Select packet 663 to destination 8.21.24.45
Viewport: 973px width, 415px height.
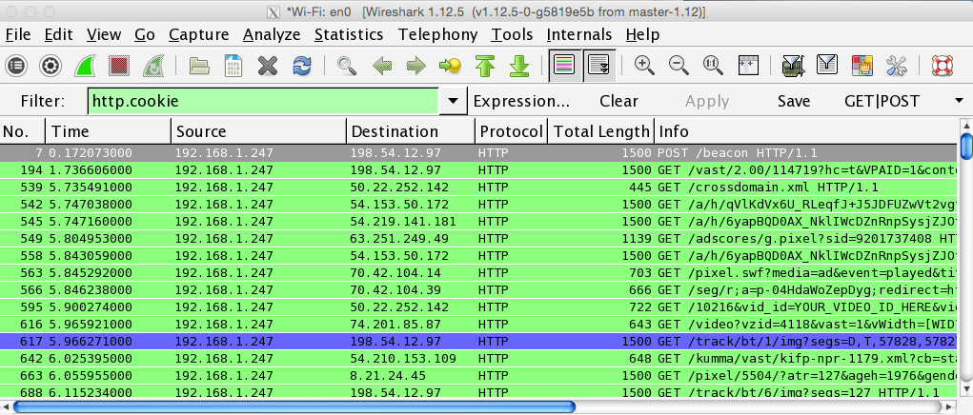click(478, 375)
